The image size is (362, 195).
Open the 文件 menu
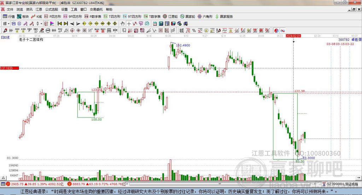click(10, 10)
